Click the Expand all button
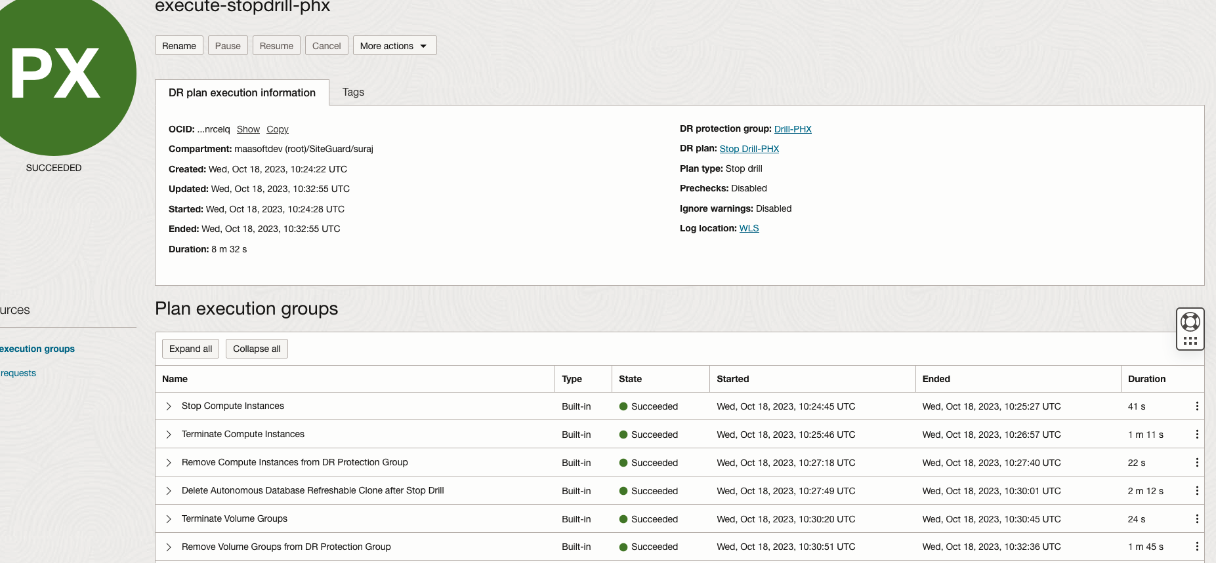 pyautogui.click(x=190, y=349)
